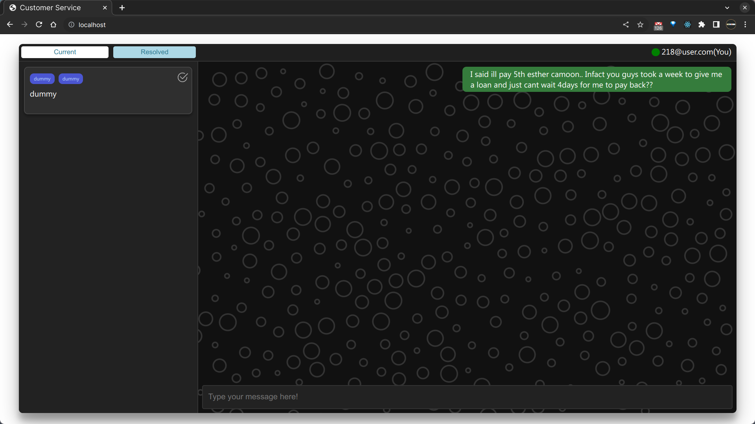Toggle the browser side panel
This screenshot has width=755, height=424.
[x=716, y=25]
